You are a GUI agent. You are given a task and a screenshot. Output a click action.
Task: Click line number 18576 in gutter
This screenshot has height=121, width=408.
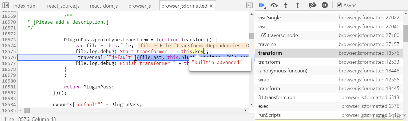[9, 57]
